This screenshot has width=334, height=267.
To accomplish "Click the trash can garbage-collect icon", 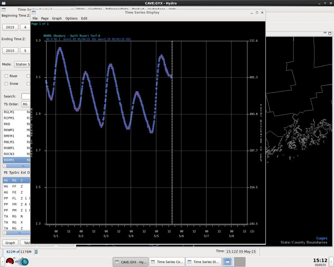I will tap(36, 252).
